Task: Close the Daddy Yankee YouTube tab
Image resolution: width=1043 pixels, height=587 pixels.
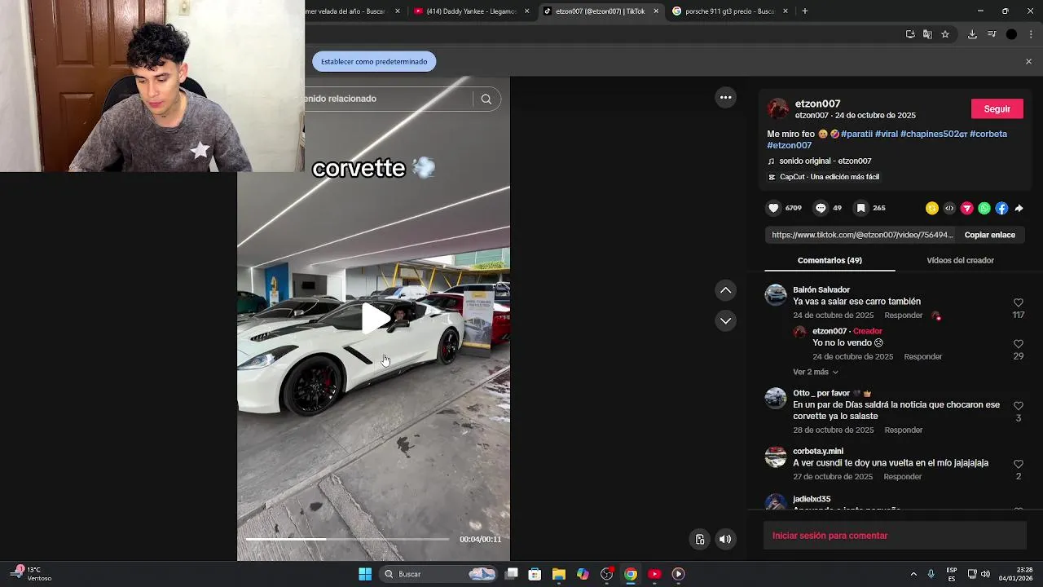Action: click(x=526, y=11)
